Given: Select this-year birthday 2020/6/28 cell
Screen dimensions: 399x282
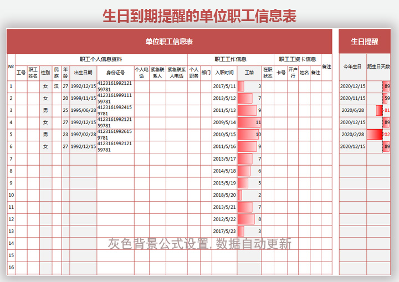Looking at the screenshot, I should pos(352,110).
